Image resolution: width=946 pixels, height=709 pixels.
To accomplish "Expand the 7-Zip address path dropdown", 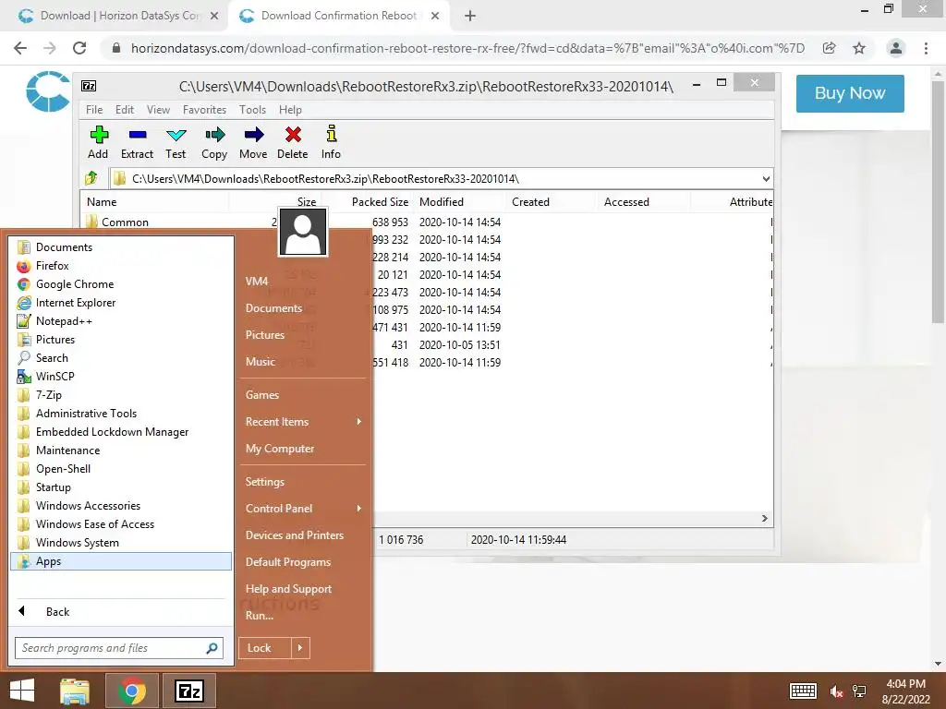I will click(x=766, y=178).
